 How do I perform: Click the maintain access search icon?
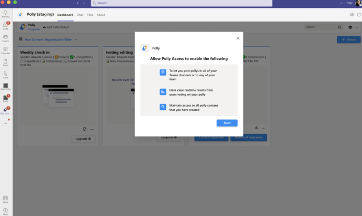[163, 107]
